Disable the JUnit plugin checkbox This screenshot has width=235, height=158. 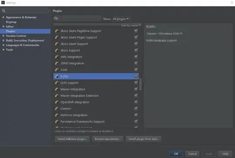click(136, 69)
